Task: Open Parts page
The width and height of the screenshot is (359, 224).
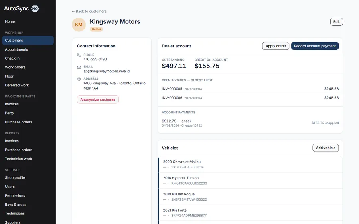Action: coord(28,113)
